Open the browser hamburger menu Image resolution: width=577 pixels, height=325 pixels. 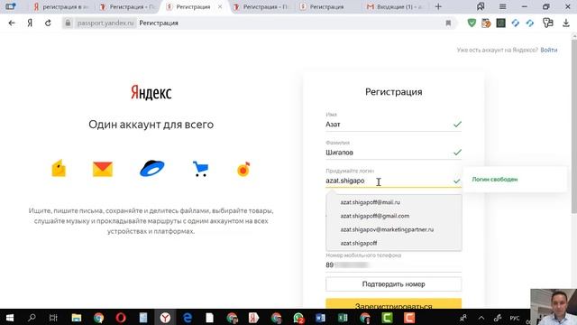coord(502,6)
